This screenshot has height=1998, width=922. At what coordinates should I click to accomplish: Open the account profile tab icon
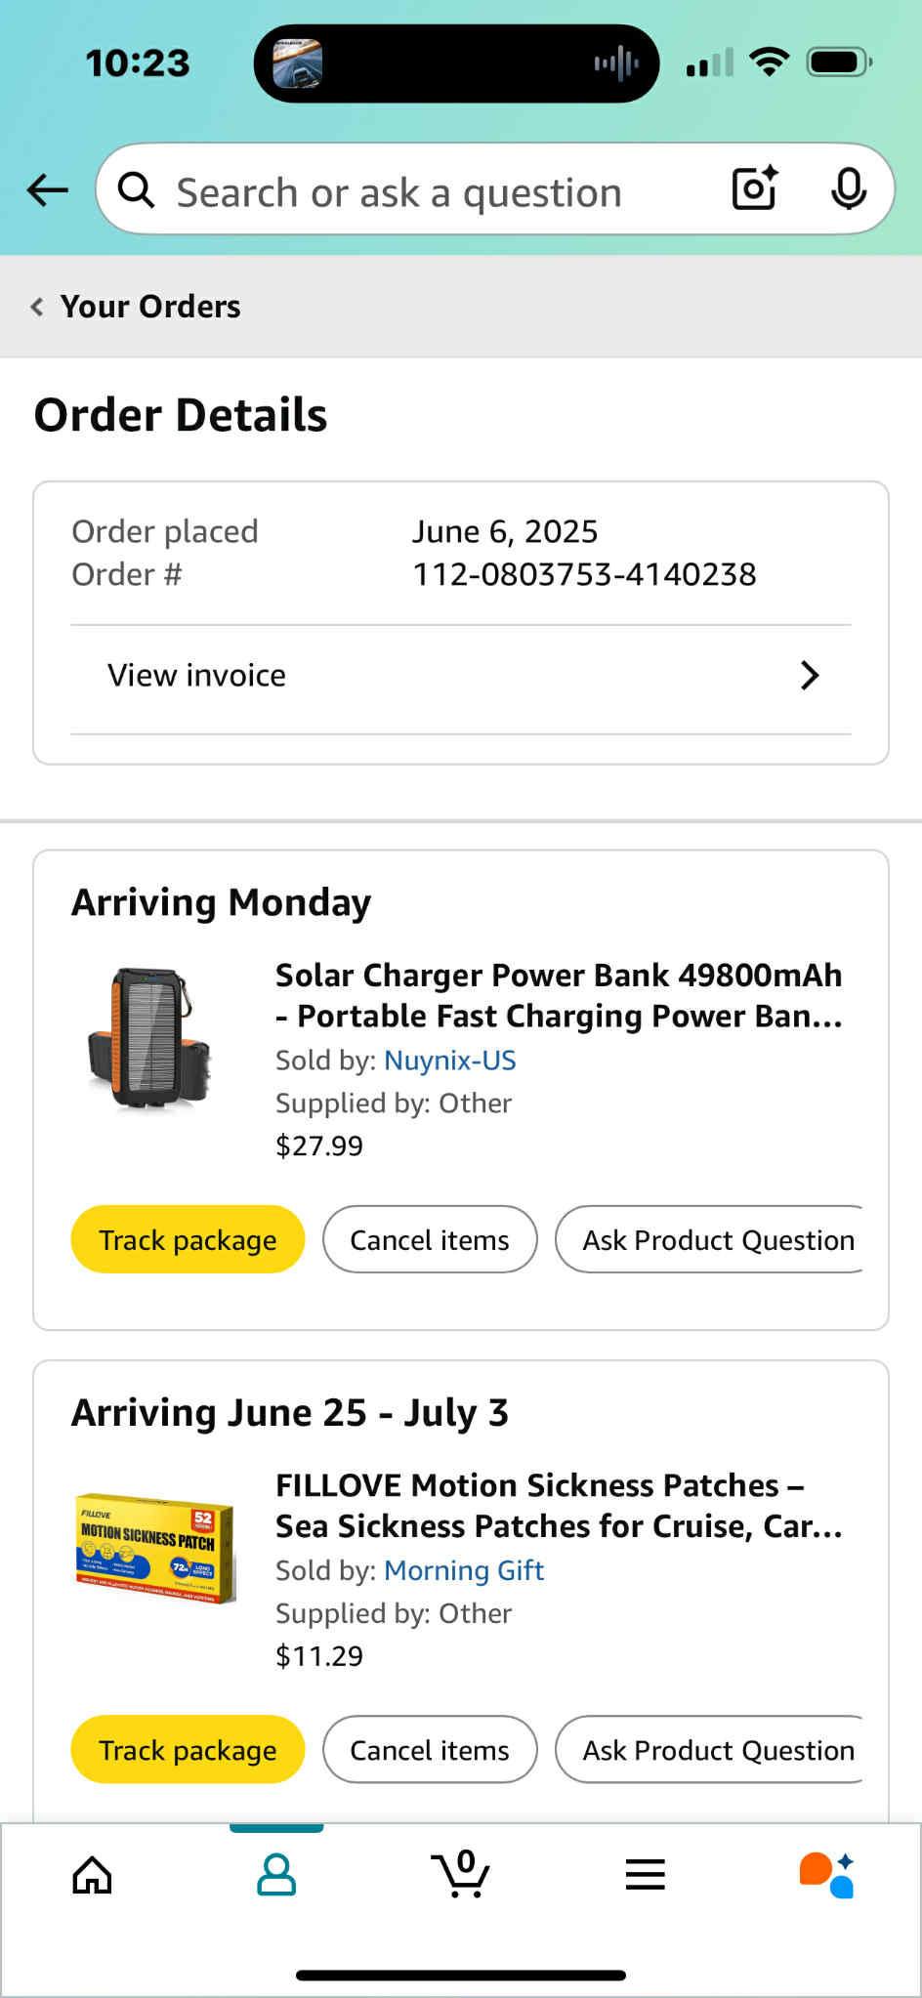276,1874
